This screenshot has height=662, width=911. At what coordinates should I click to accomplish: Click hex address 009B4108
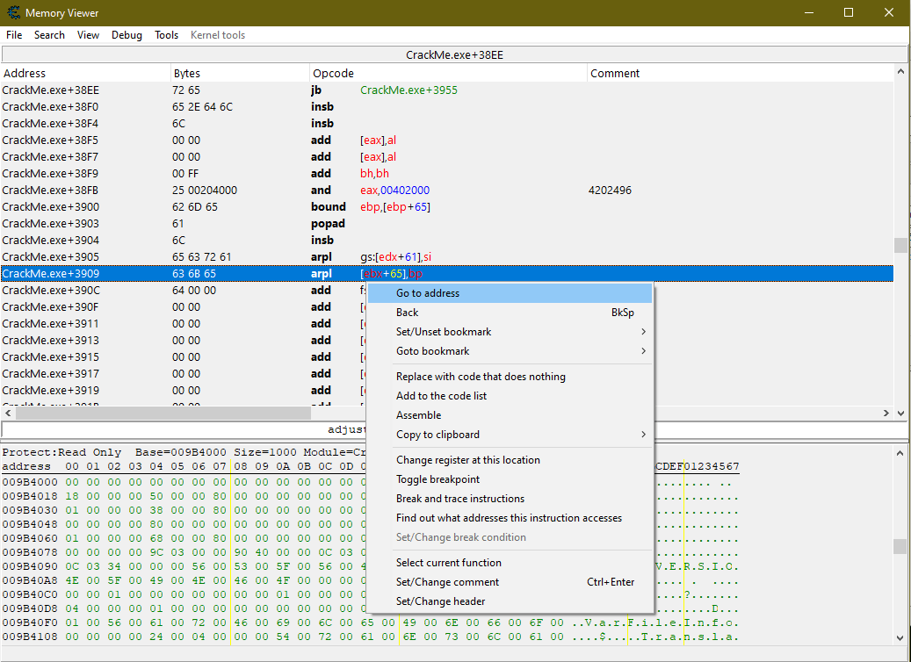(x=30, y=637)
